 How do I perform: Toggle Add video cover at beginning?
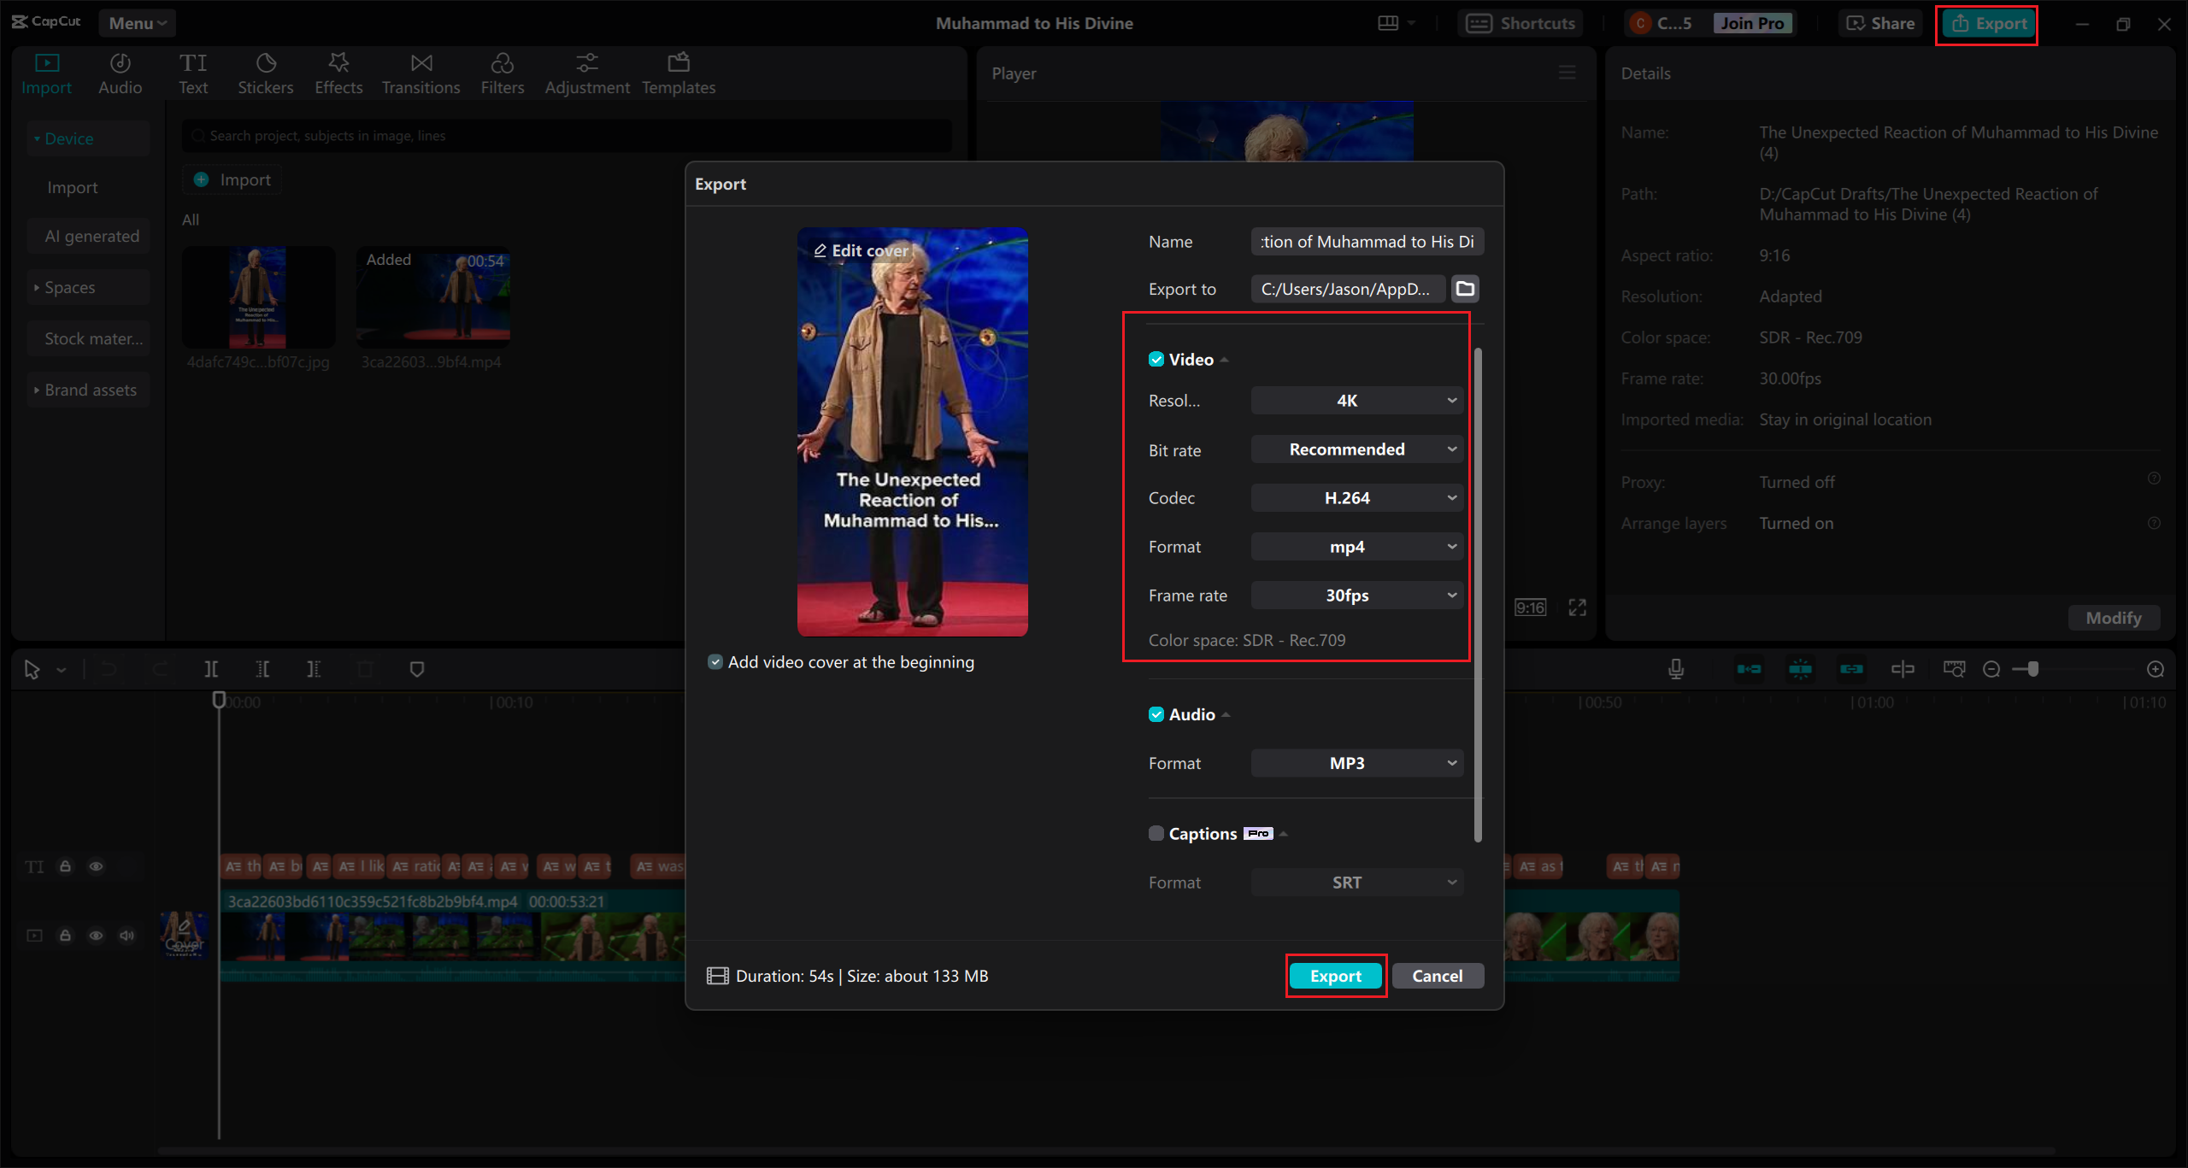715,661
